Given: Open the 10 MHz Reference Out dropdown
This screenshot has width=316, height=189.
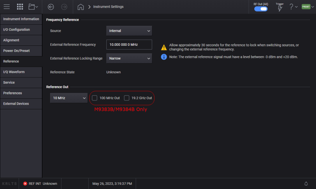Looking at the screenshot, I should coord(69,98).
